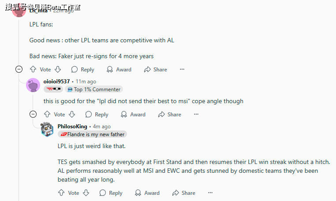Collapse oioioi9537's reply thread
Screen dimensions: 336x201
pyautogui.click(x=33, y=114)
